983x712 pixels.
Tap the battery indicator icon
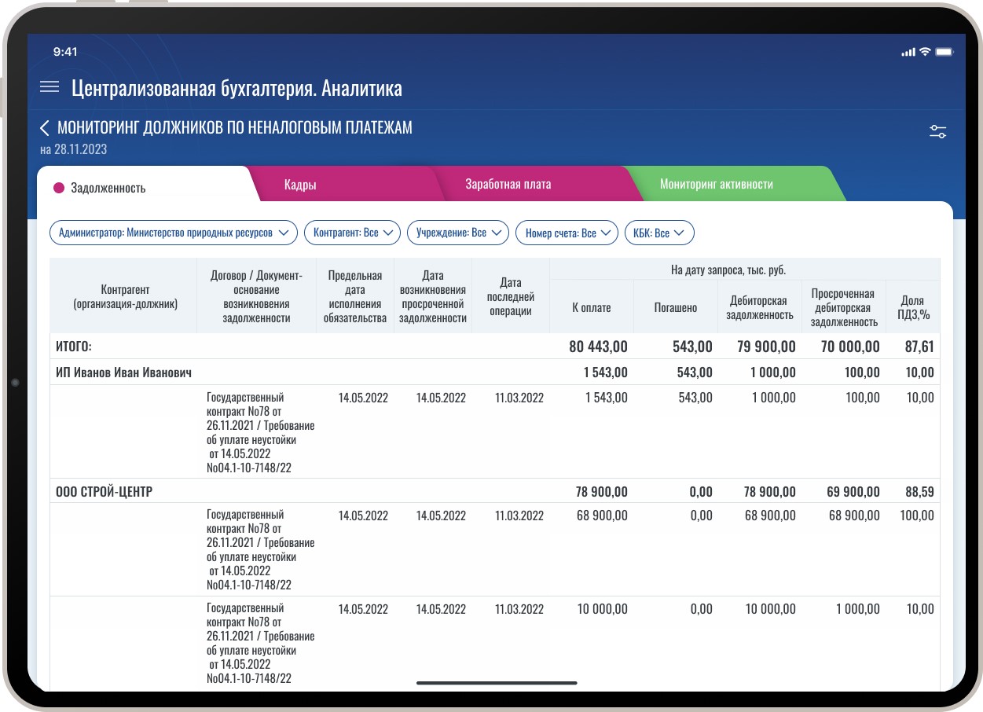[944, 52]
